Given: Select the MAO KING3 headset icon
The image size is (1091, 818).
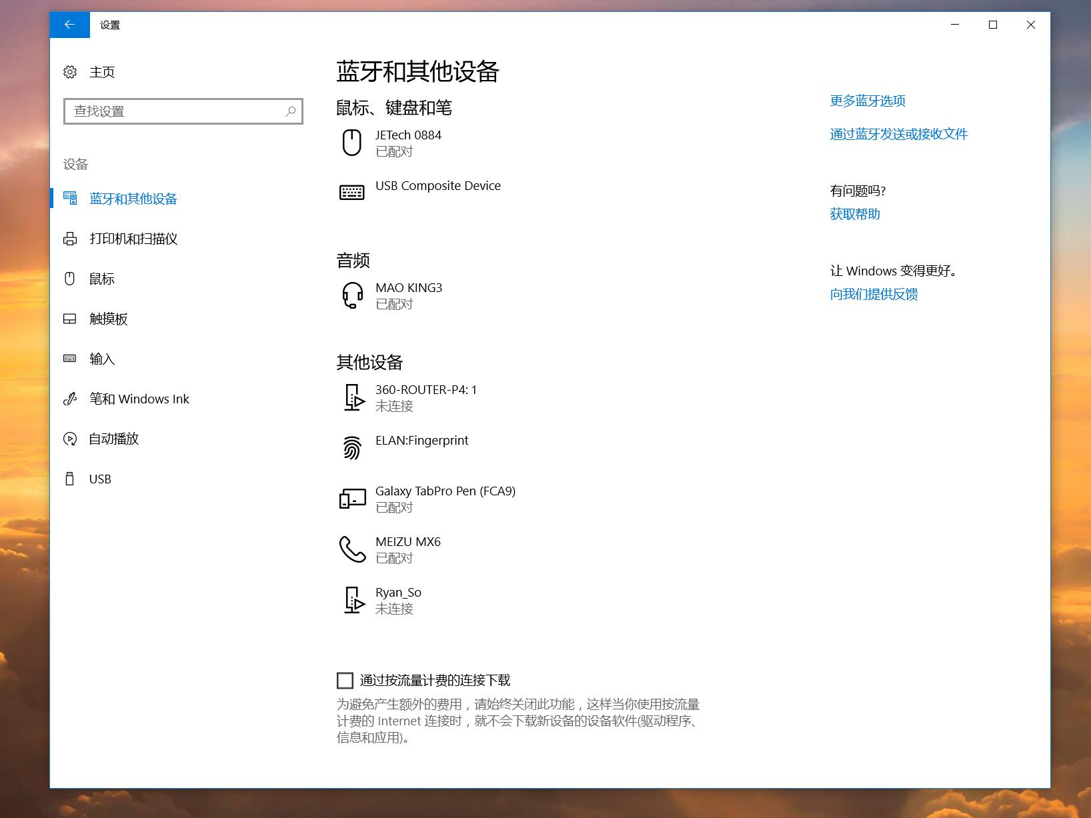Looking at the screenshot, I should coord(353,295).
